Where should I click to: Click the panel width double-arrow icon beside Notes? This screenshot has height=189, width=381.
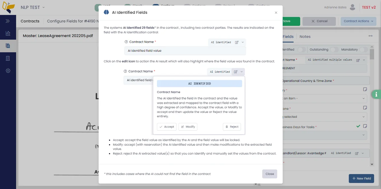point(370,36)
